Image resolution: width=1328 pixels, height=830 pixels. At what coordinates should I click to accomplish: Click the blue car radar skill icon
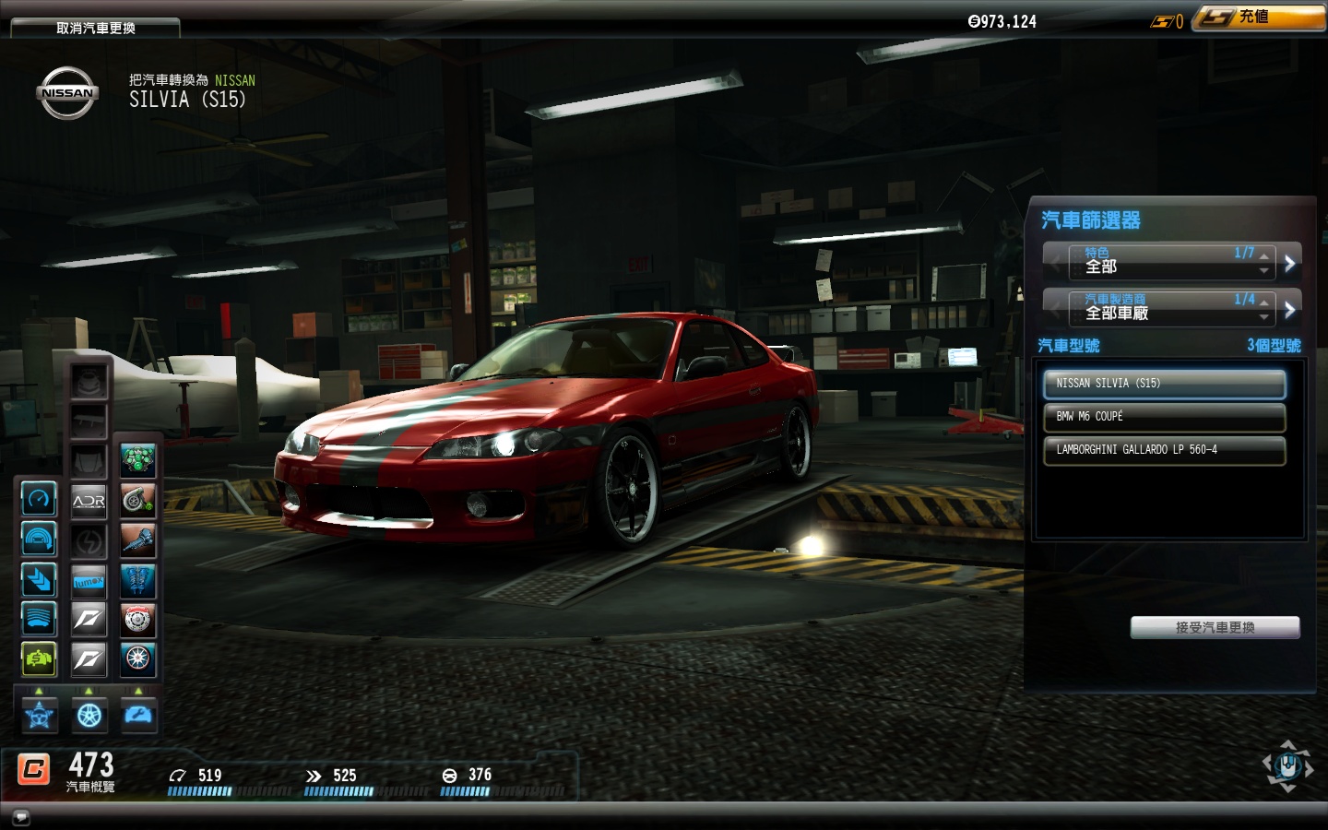click(x=39, y=539)
